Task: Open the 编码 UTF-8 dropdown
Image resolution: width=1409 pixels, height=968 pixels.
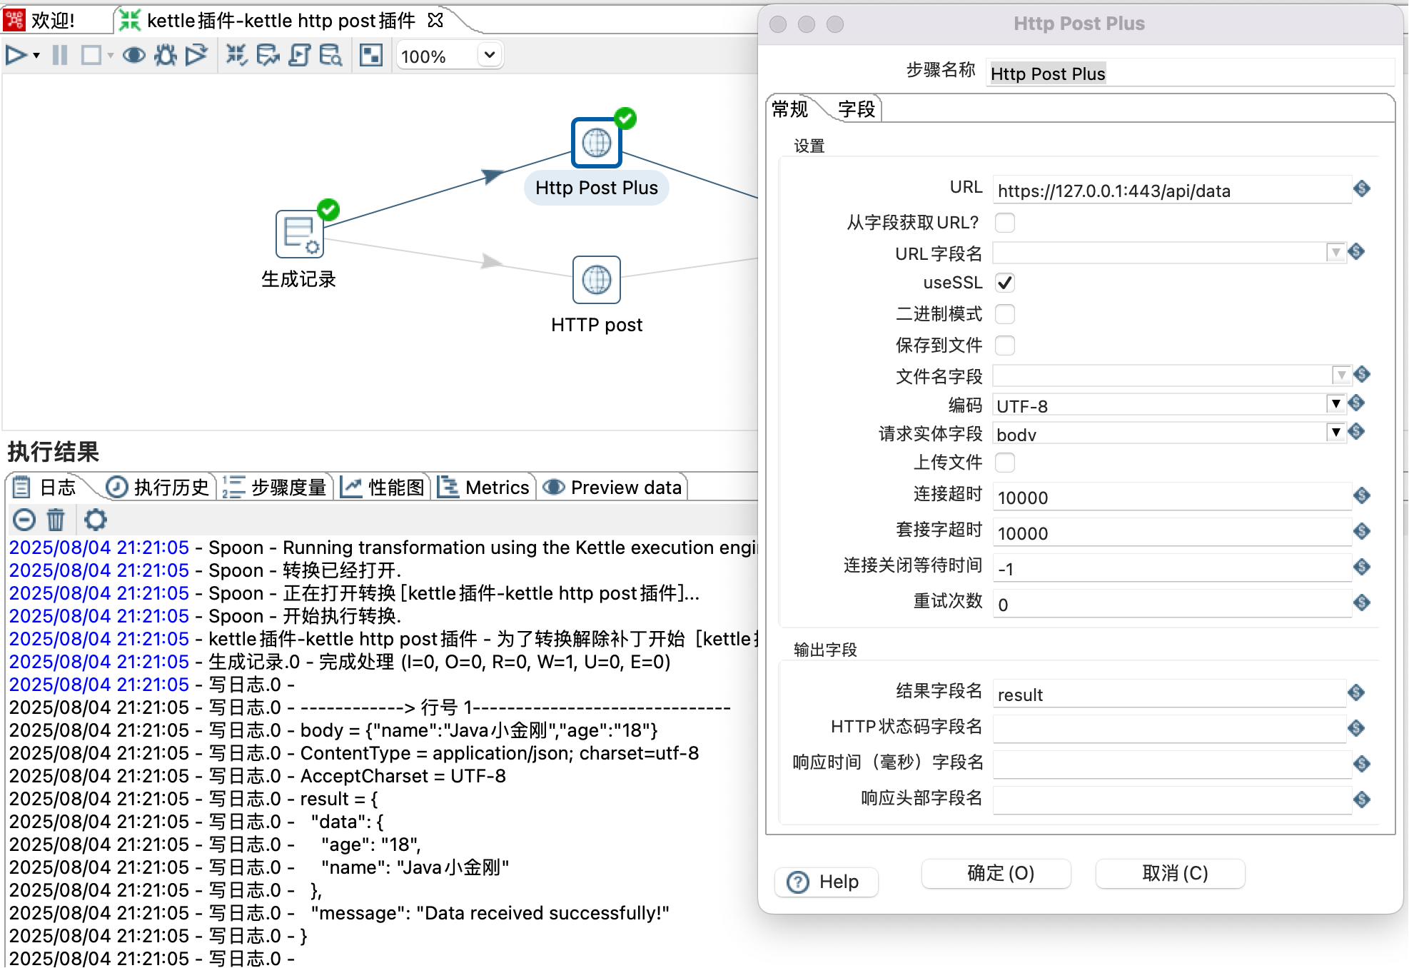Action: 1335,404
